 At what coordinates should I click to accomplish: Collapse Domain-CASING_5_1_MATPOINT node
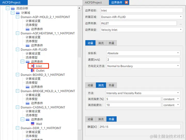pos(18,107)
